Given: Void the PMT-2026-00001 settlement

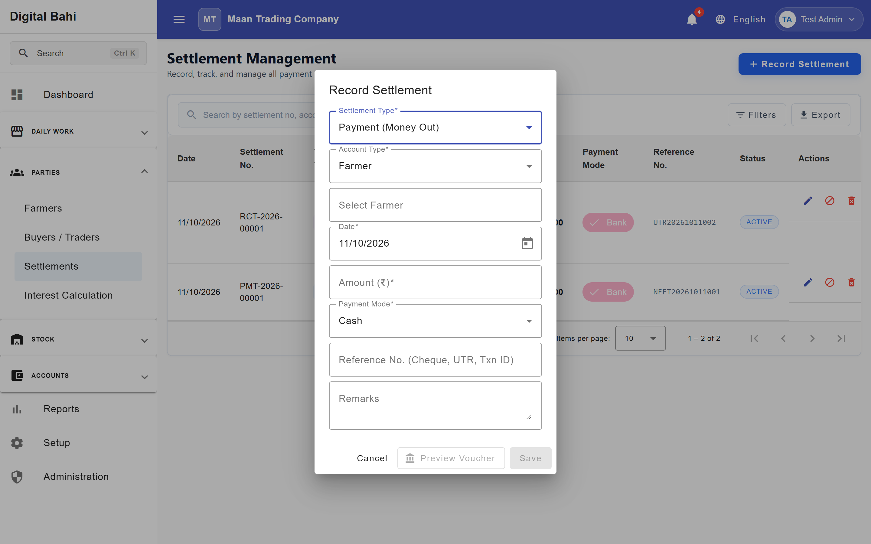Looking at the screenshot, I should click(830, 283).
